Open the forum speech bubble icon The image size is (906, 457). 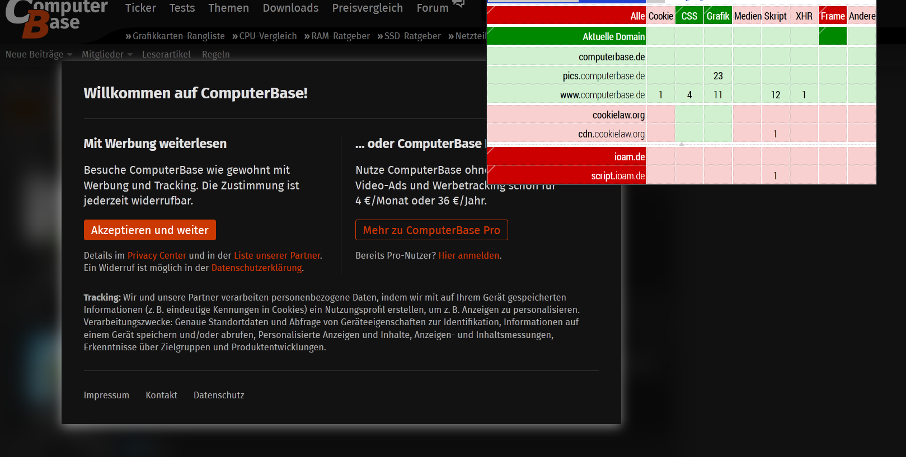coord(458,3)
